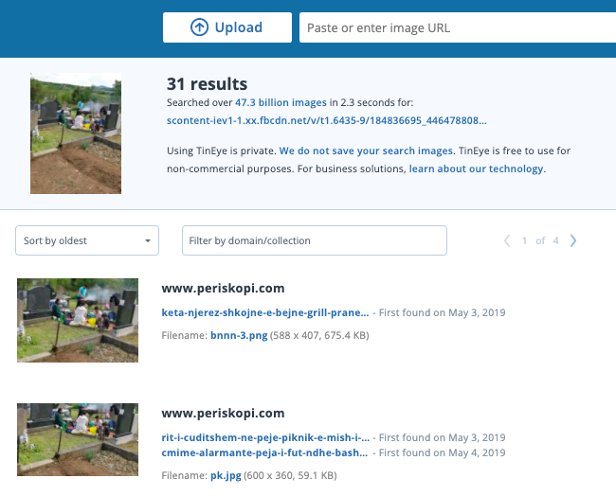
Task: Open the bnnn-3.png result thumbnail
Action: tap(78, 320)
